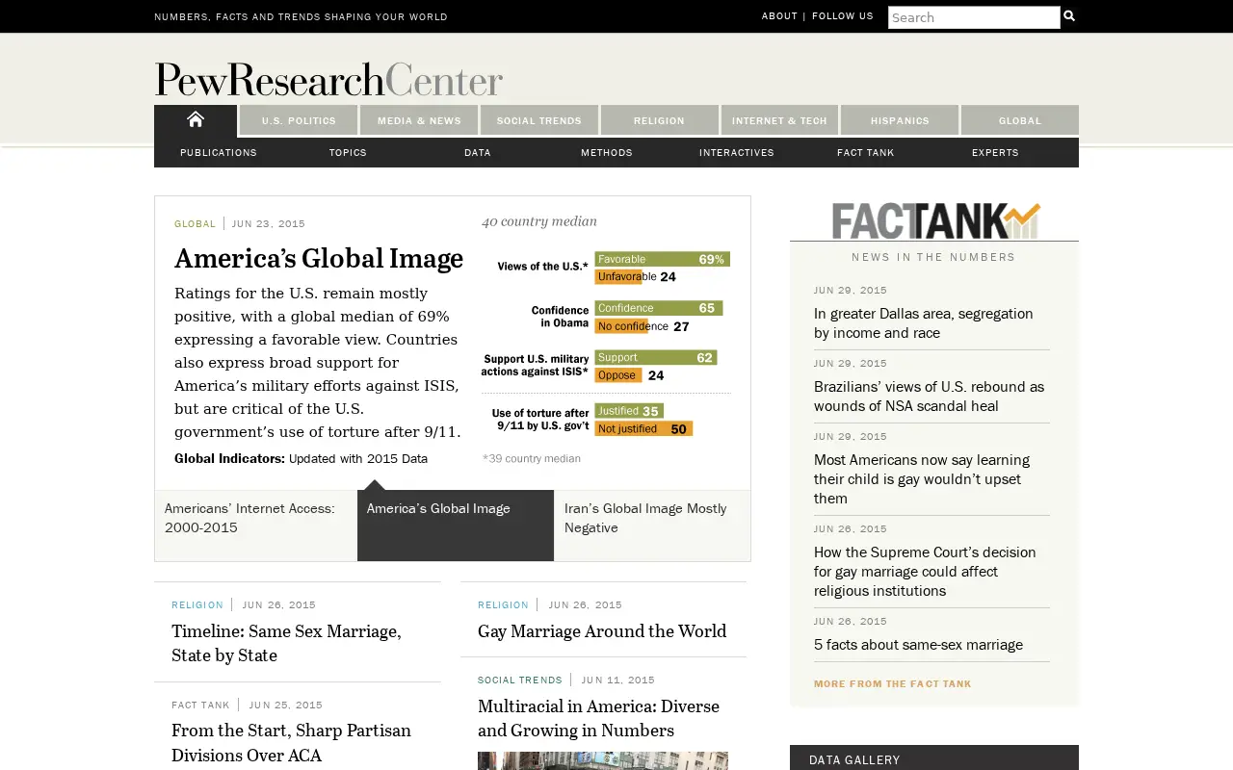
Task: Open Dallas area segregation article
Action: [923, 323]
